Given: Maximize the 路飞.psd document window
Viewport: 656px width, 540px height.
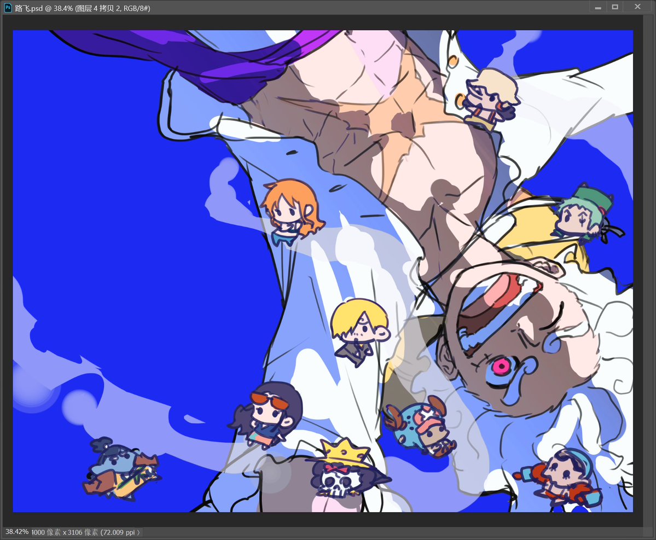Looking at the screenshot, I should [x=615, y=7].
